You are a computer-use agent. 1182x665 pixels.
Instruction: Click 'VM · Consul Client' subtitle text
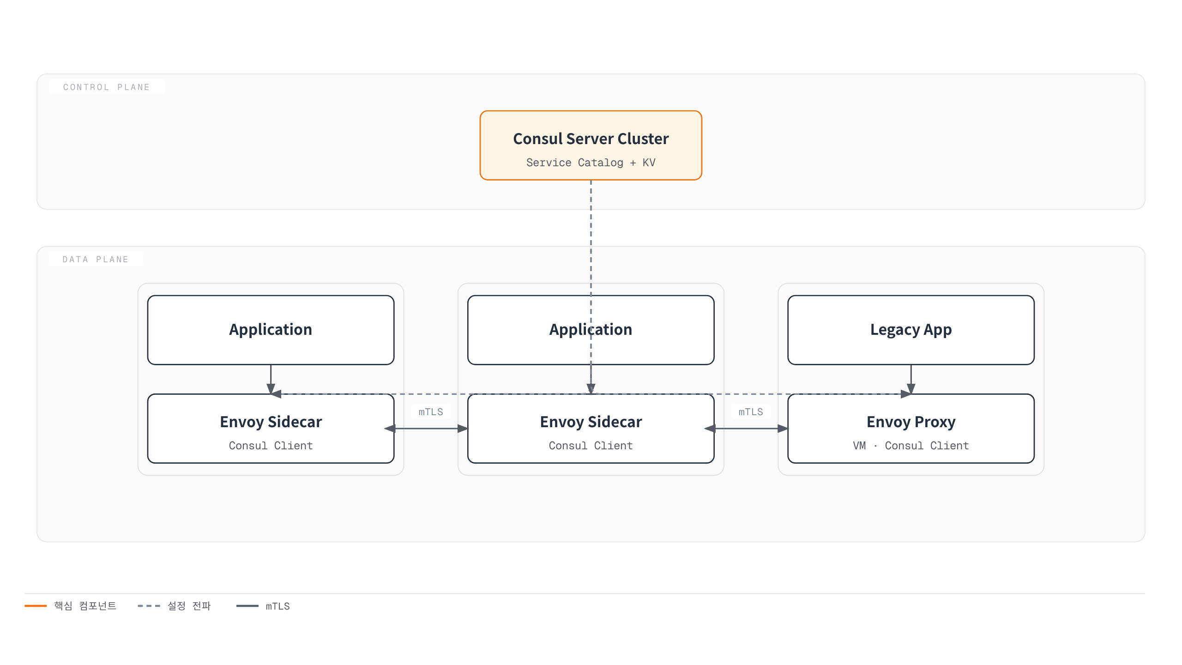point(911,446)
